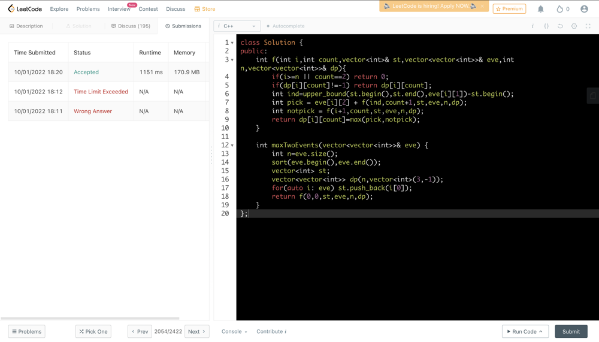Open the Problems nav item
The height and width of the screenshot is (342, 599).
tap(88, 9)
